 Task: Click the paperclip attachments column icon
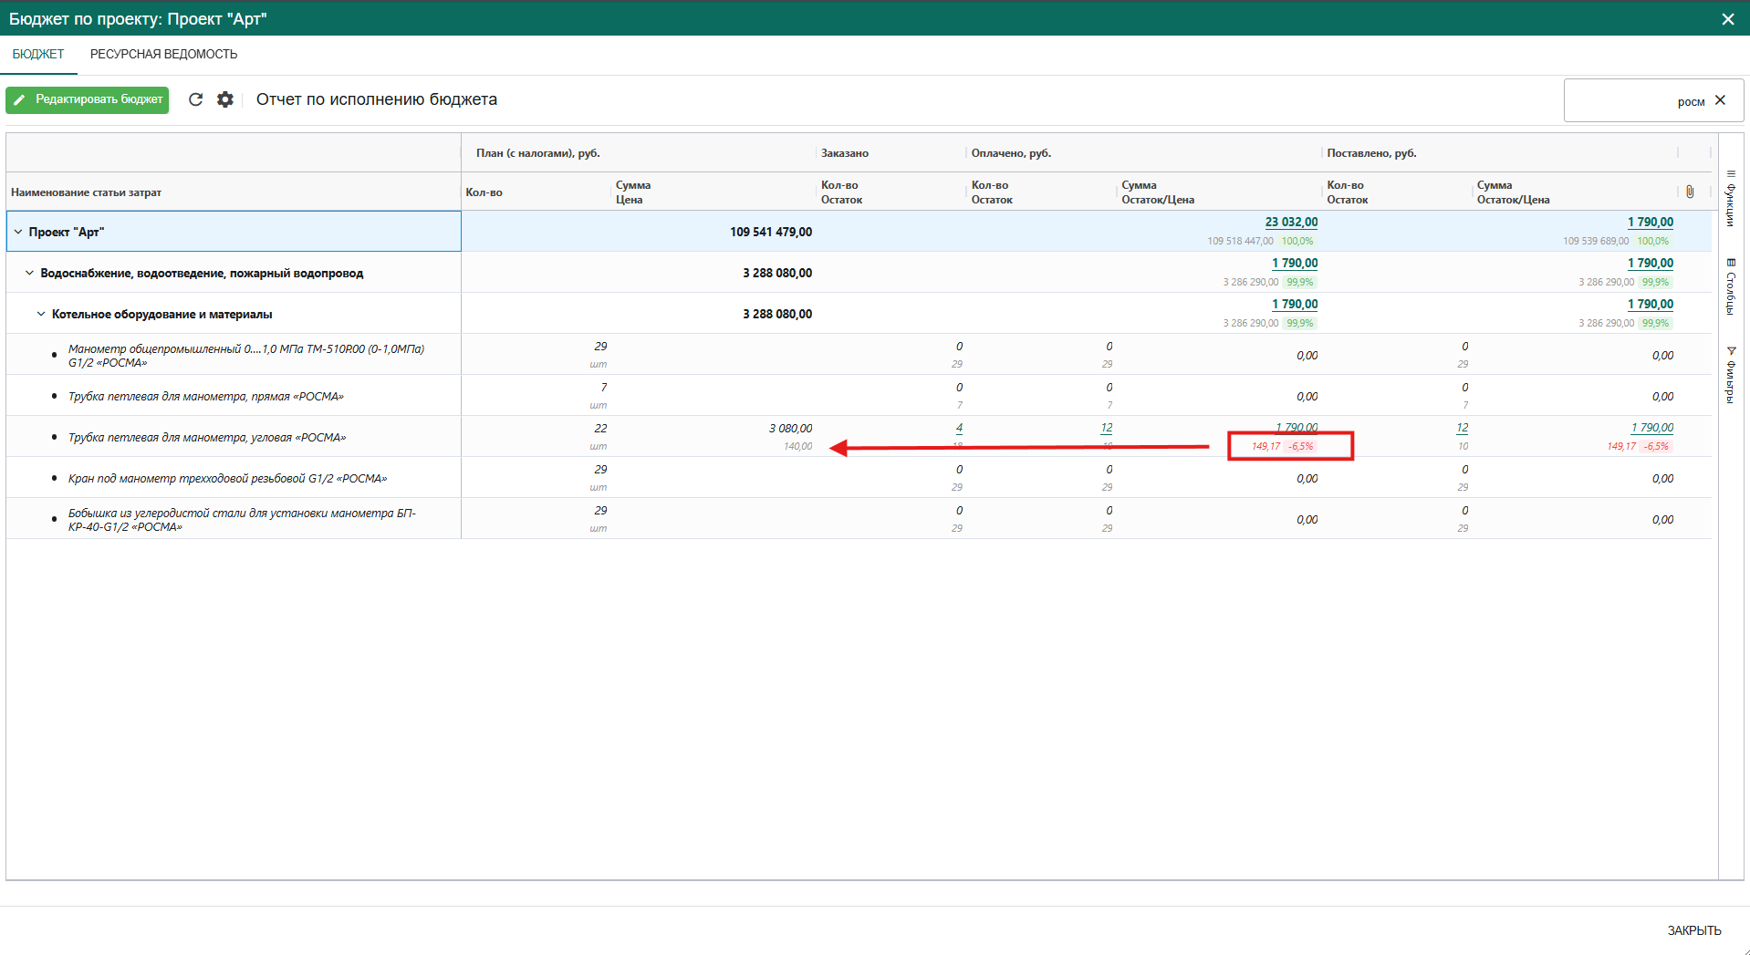pyautogui.click(x=1690, y=192)
